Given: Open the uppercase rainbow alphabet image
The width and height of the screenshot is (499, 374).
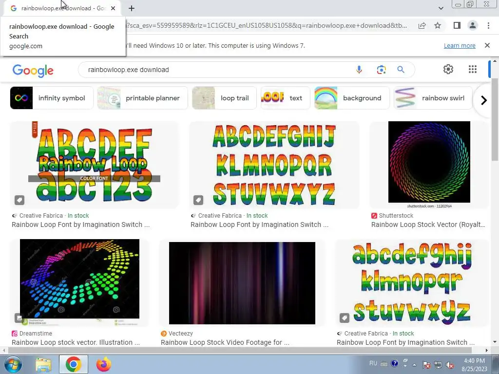Looking at the screenshot, I should tap(274, 165).
